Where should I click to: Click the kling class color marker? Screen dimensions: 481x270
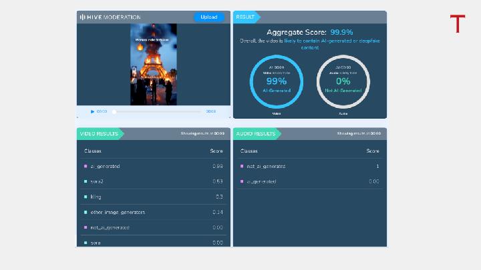click(86, 197)
